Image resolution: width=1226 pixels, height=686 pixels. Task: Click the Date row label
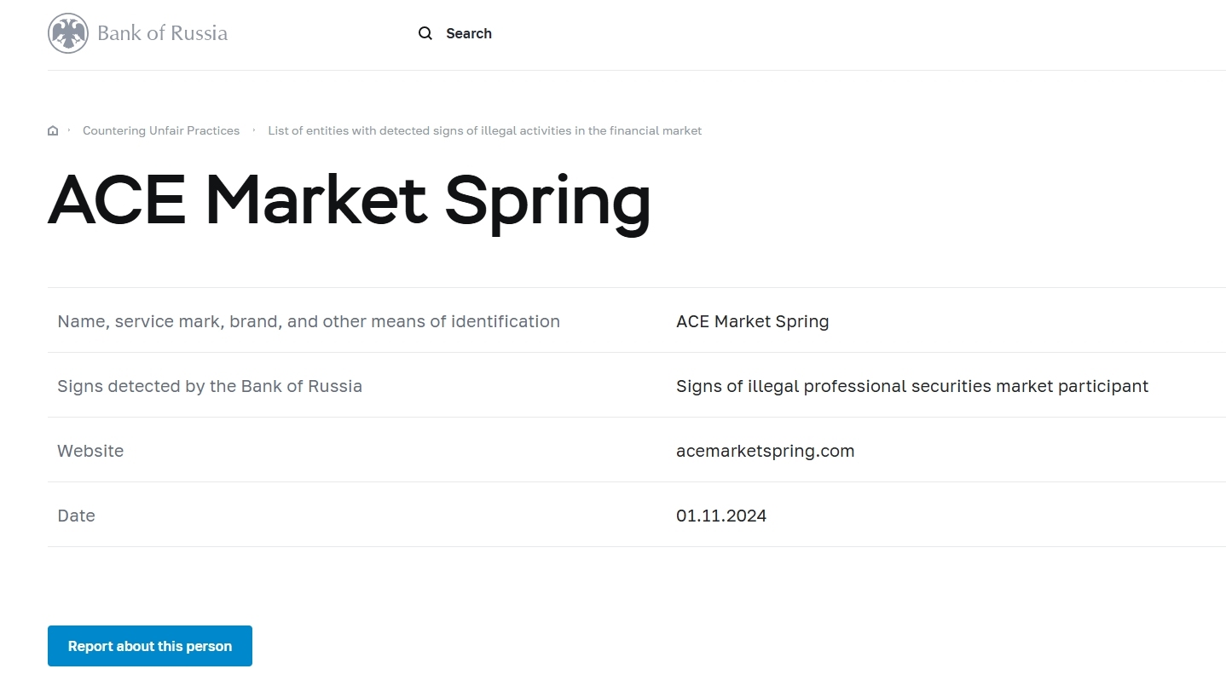pyautogui.click(x=76, y=516)
